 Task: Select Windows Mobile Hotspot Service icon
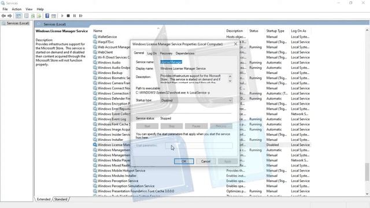click(x=95, y=170)
